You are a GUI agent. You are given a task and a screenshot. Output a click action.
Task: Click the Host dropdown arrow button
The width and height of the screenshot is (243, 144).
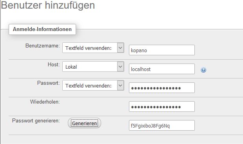(121, 67)
